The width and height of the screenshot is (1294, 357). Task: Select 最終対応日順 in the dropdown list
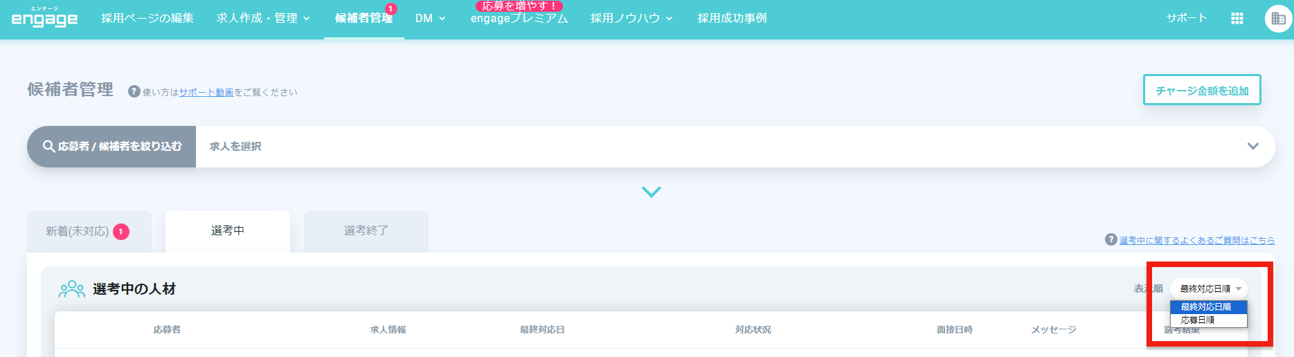click(1209, 306)
